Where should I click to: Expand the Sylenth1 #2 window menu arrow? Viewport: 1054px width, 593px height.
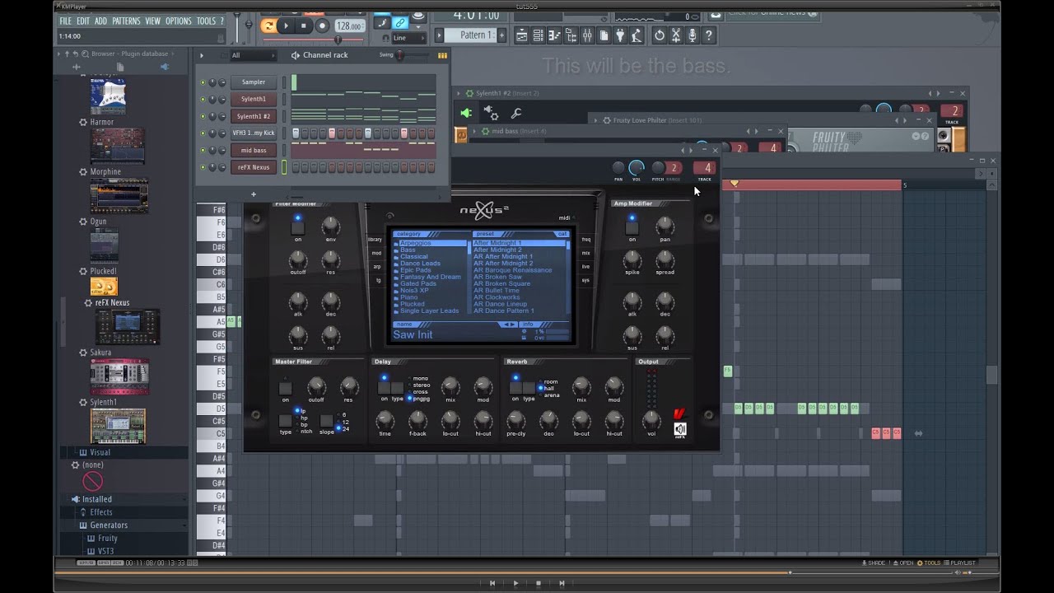point(459,93)
